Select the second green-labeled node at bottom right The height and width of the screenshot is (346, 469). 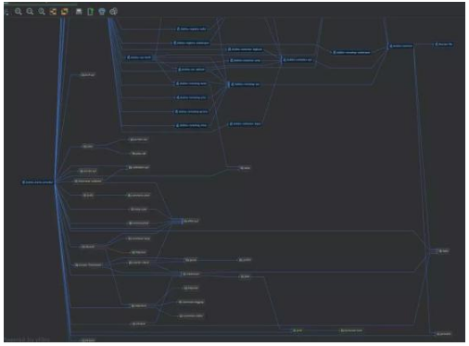(x=351, y=330)
